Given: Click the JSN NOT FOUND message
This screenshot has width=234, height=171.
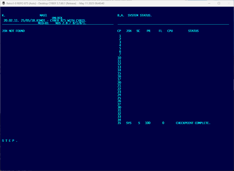Looking at the screenshot, I should [x=13, y=30].
